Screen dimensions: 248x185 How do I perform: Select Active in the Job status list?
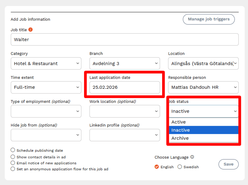[204, 122]
